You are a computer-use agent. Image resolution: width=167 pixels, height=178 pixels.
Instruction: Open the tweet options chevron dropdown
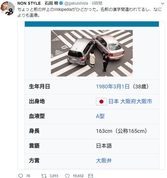162,4
